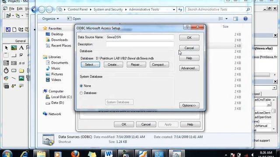Viewport: 280px width, 157px height.
Task: Select the Label control in VB toolbox
Action: pyautogui.click(x=21, y=48)
